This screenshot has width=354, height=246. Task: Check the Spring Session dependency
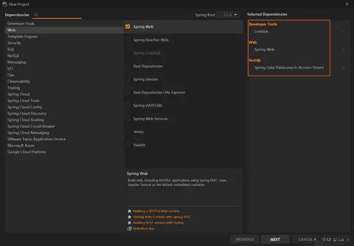(x=128, y=79)
